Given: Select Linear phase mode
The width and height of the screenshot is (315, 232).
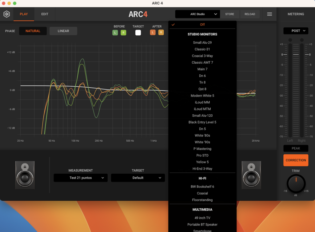Looking at the screenshot, I should click(63, 31).
